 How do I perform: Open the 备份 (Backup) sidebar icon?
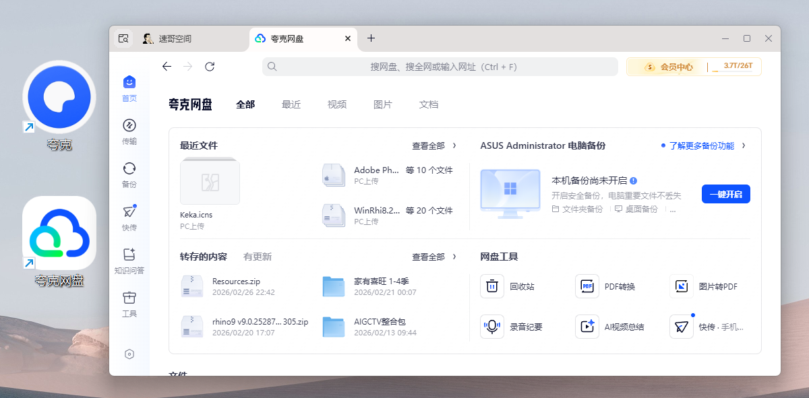(x=129, y=169)
